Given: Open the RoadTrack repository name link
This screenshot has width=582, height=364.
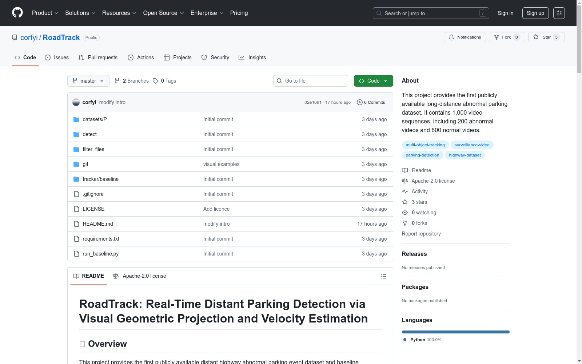Looking at the screenshot, I should click(x=61, y=37).
